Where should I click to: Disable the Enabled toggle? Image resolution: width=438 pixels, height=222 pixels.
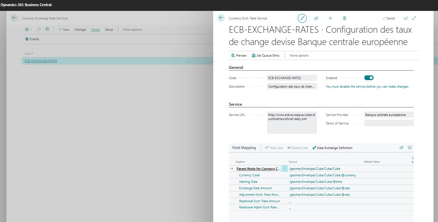(368, 77)
